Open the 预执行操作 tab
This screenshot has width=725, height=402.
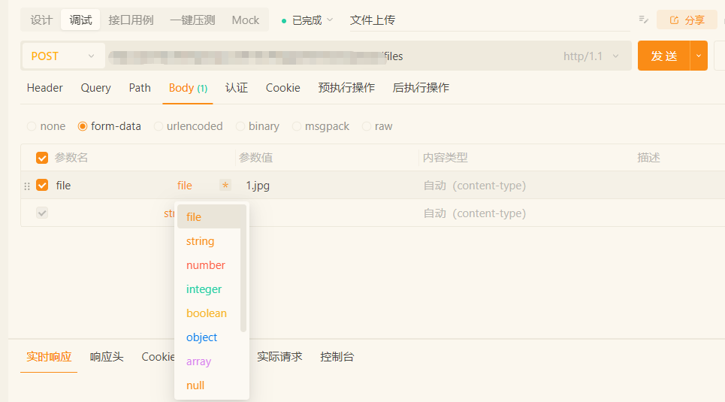tap(346, 88)
